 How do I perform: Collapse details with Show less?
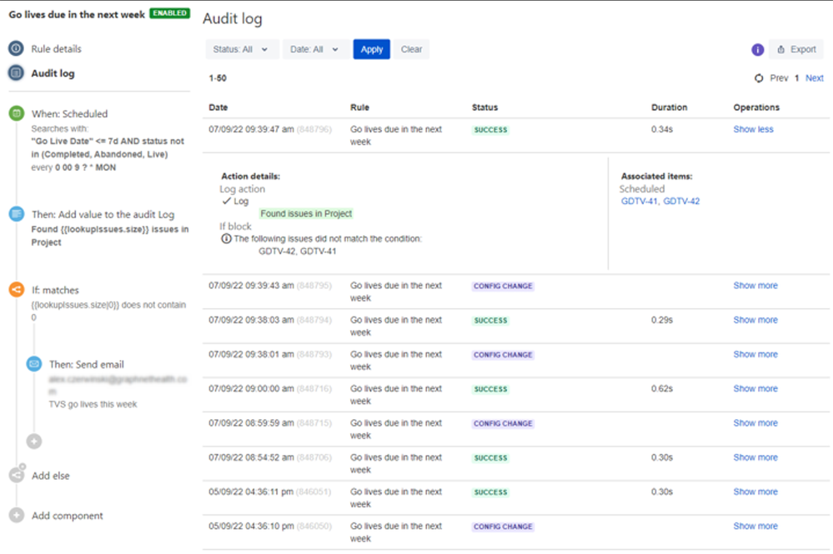tap(753, 129)
